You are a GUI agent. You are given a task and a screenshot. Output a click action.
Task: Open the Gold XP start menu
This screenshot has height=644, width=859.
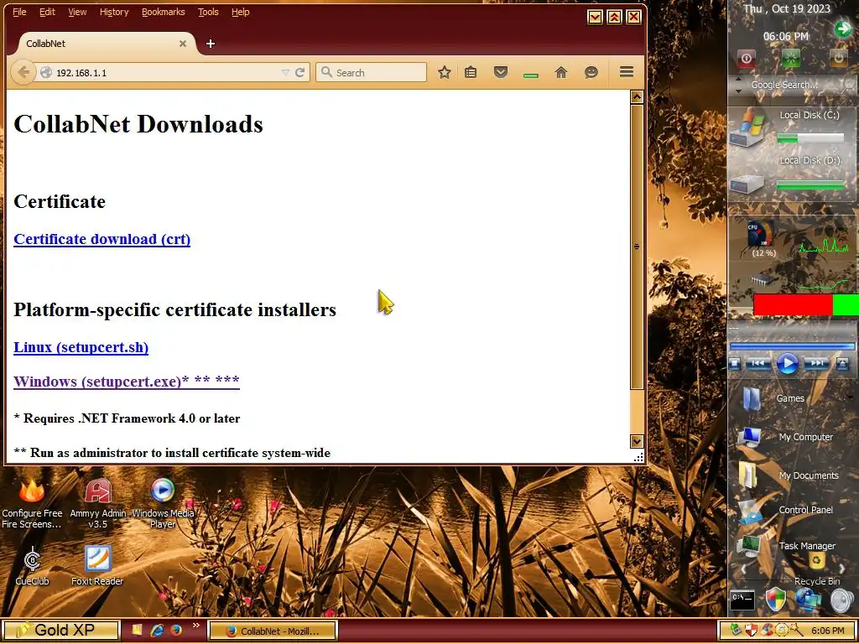point(60,631)
